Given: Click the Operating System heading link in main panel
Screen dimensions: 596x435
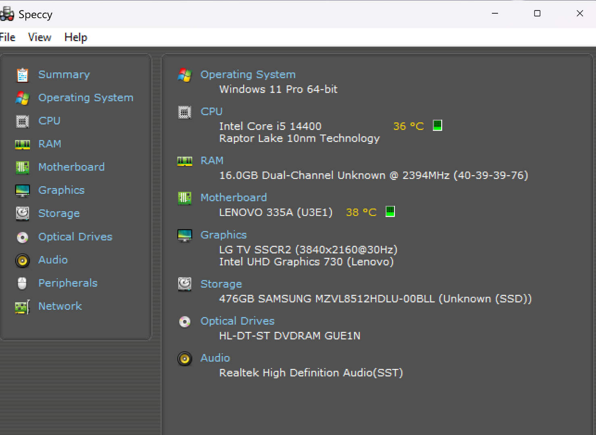Looking at the screenshot, I should point(248,75).
